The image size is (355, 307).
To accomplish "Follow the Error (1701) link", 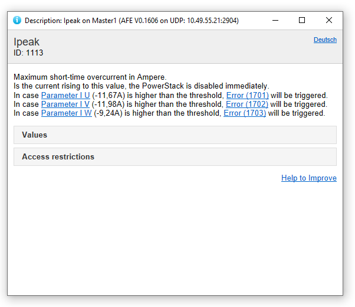I will tap(247, 96).
